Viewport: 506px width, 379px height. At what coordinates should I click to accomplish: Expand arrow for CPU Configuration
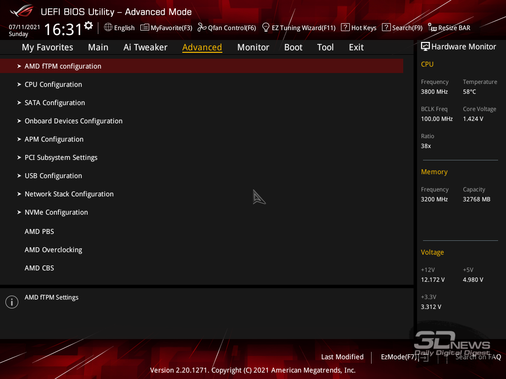pos(19,84)
